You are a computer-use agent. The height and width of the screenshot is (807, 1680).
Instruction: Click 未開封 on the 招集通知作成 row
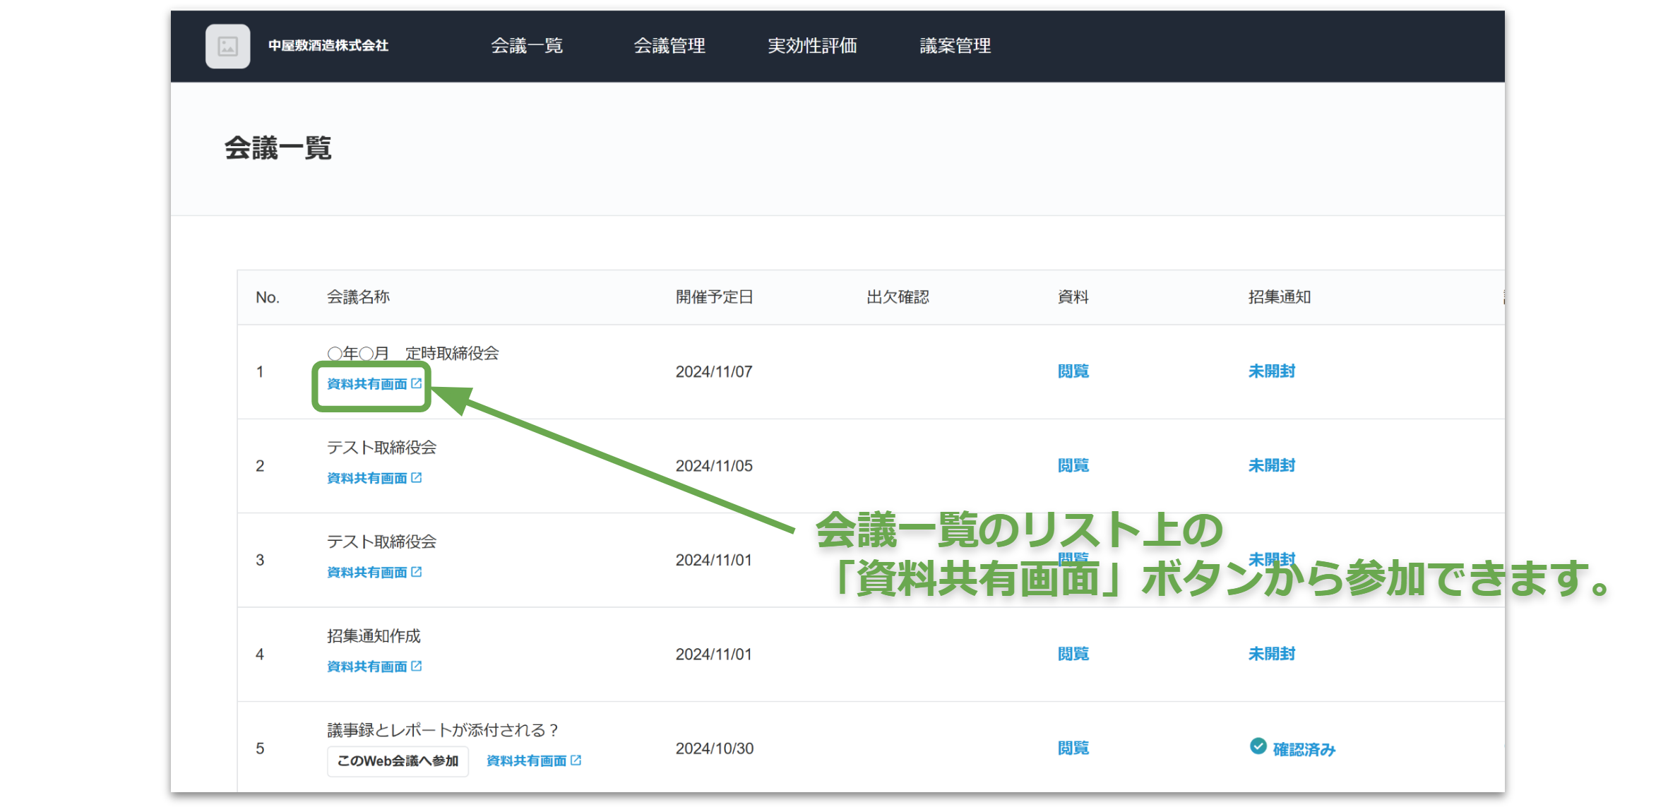1271,653
